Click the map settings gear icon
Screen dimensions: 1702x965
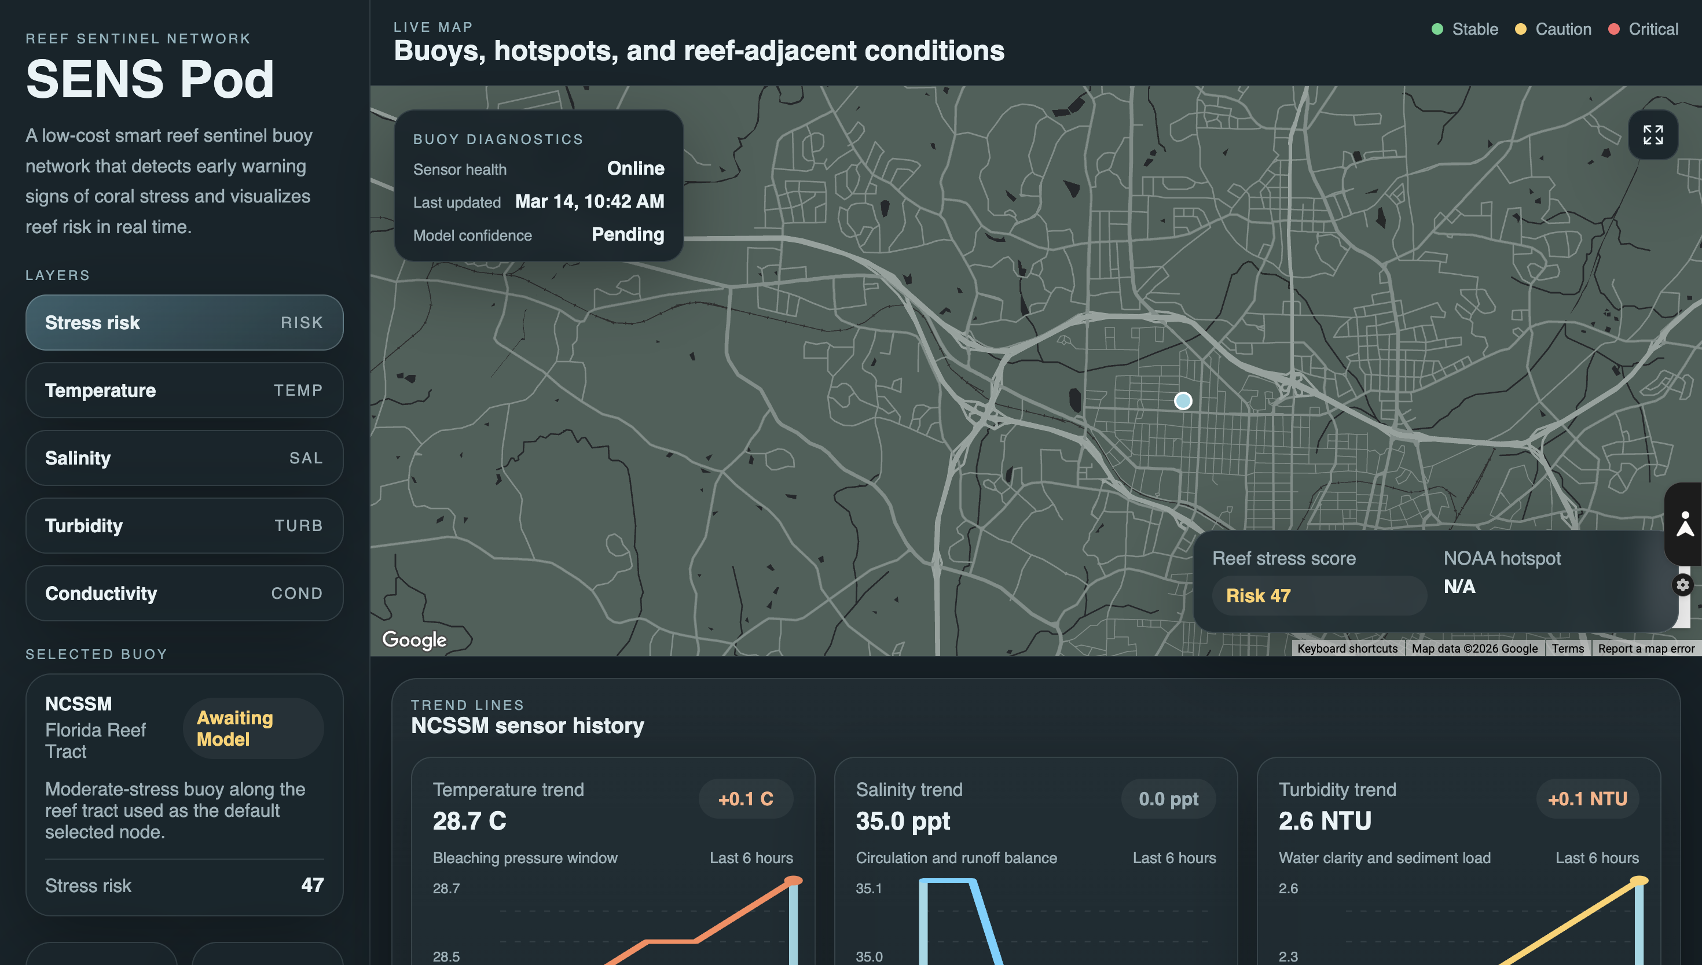click(x=1683, y=584)
